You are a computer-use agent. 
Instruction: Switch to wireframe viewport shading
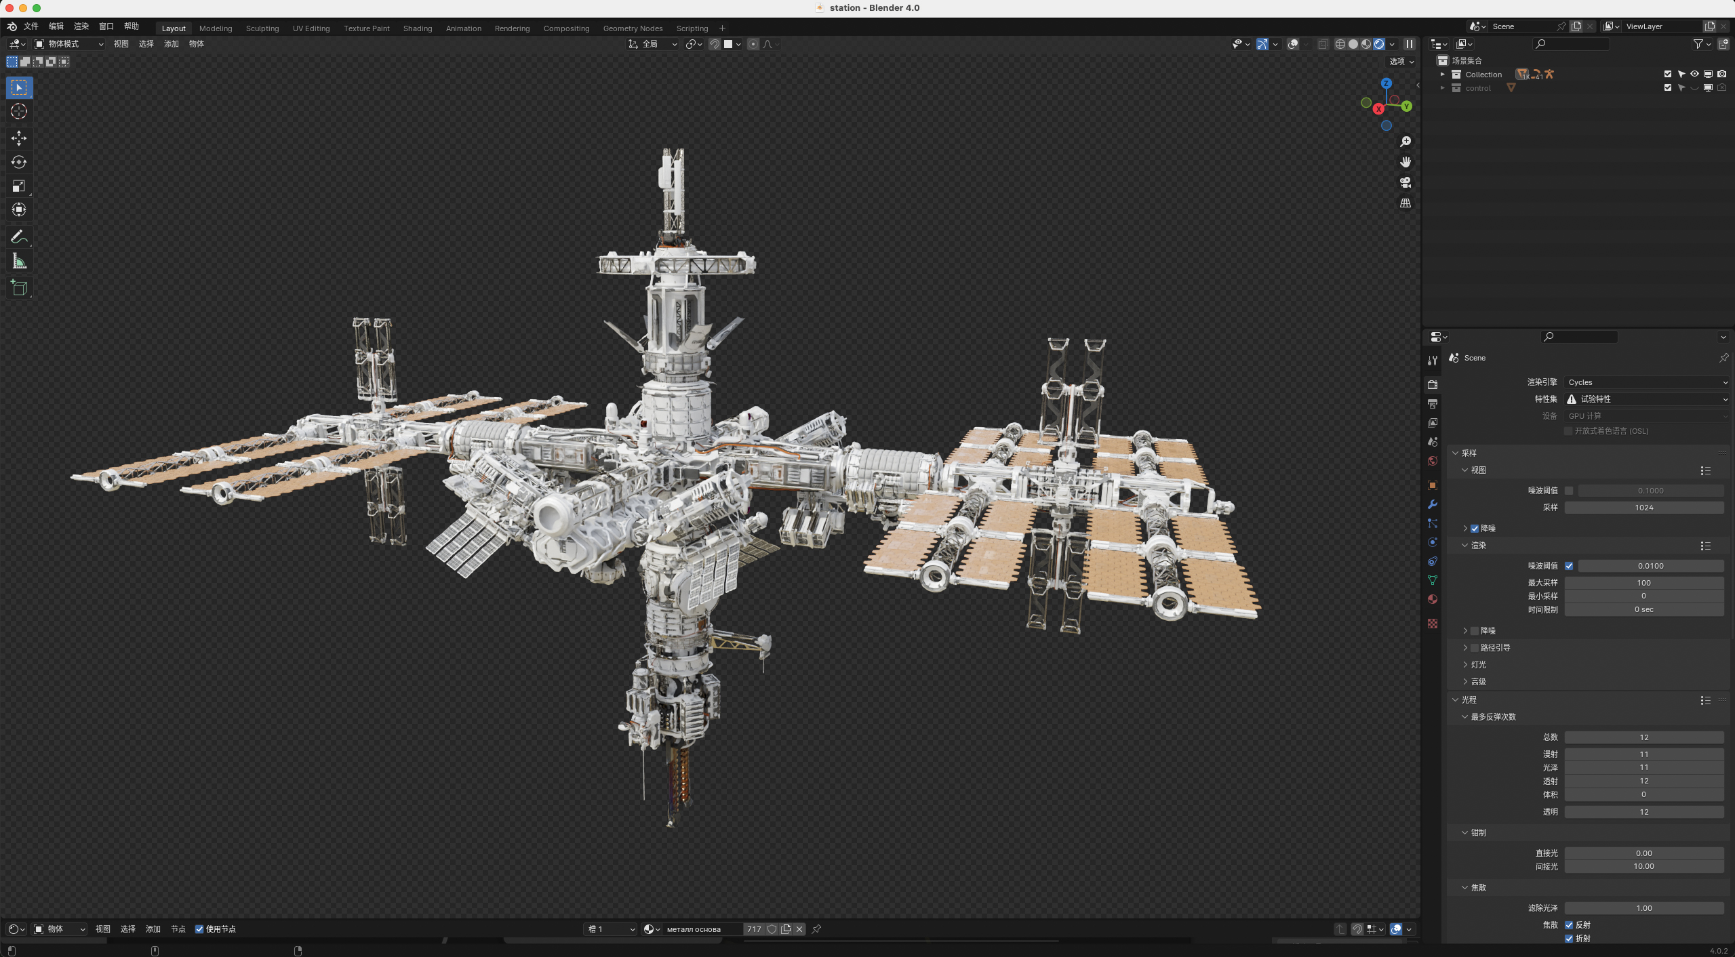click(1340, 44)
